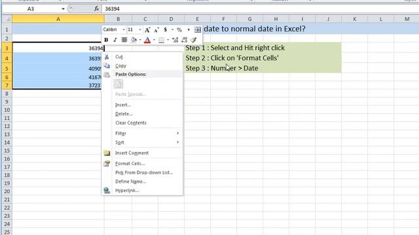This screenshot has width=419, height=235.
Task: Select row 15 header
Action: point(7,151)
